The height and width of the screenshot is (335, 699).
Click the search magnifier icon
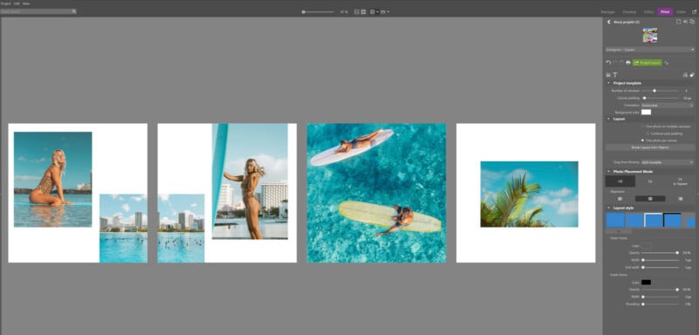pyautogui.click(x=74, y=11)
